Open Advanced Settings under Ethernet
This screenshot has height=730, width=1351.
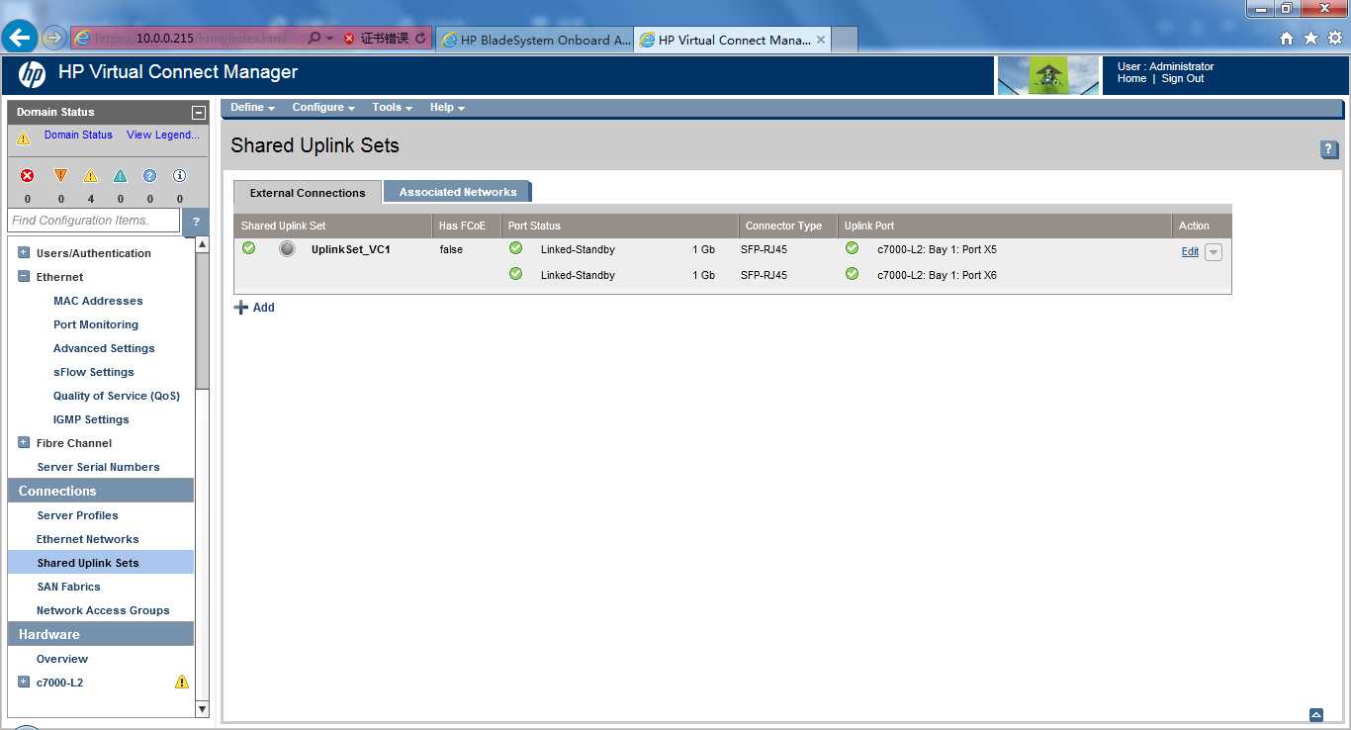coord(104,348)
